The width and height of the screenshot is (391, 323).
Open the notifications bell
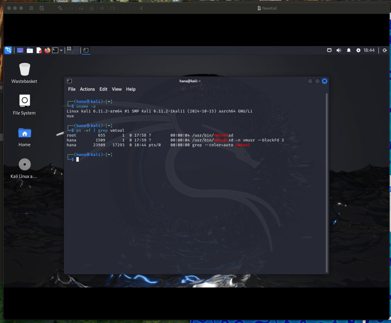[x=349, y=50]
